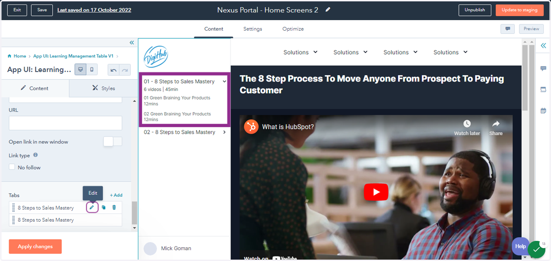Click the App UI: Learning… module title
This screenshot has height=261, width=551.
(39, 70)
